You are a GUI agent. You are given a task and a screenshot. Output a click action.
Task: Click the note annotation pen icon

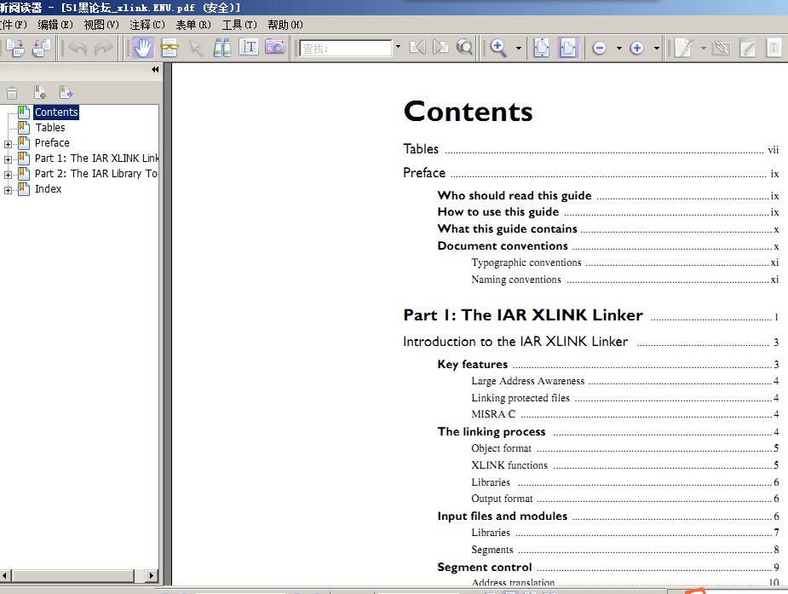(x=683, y=49)
